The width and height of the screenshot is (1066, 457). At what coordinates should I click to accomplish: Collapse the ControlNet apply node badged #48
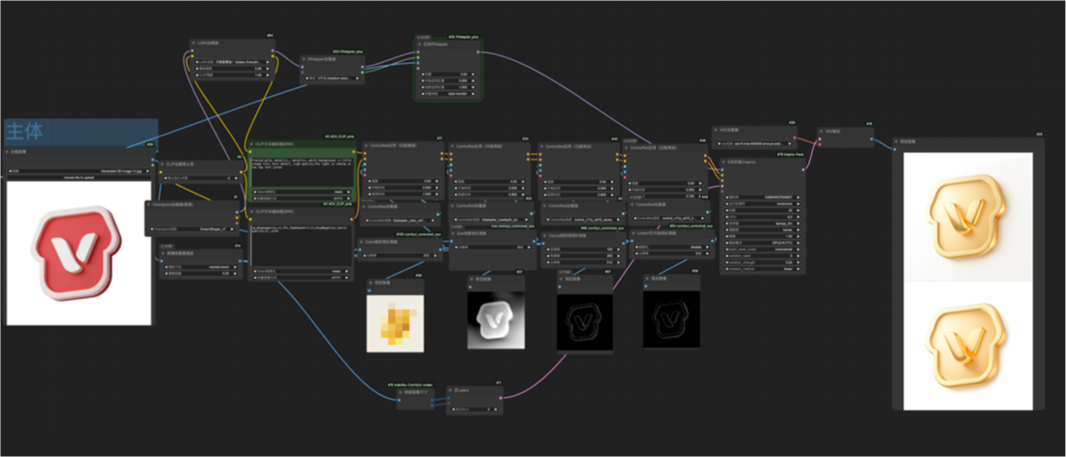point(627,148)
